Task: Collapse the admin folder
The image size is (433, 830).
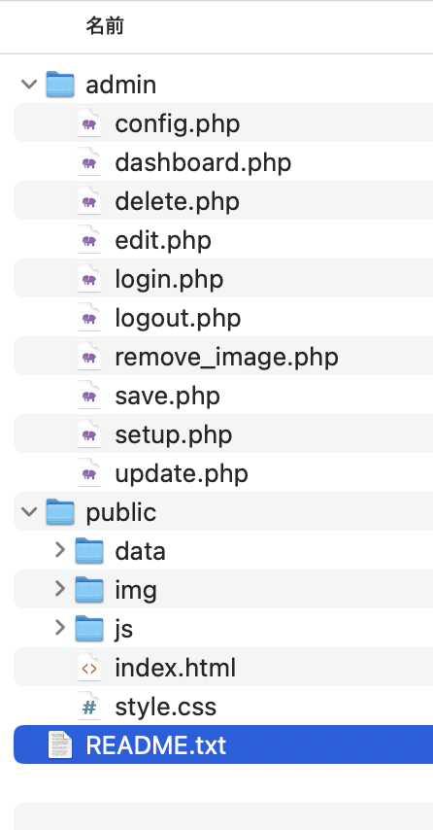Action: click(29, 85)
